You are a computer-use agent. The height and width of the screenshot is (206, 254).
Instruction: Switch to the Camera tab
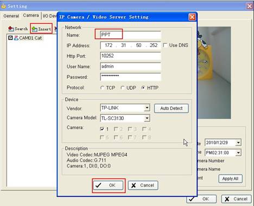(31, 15)
